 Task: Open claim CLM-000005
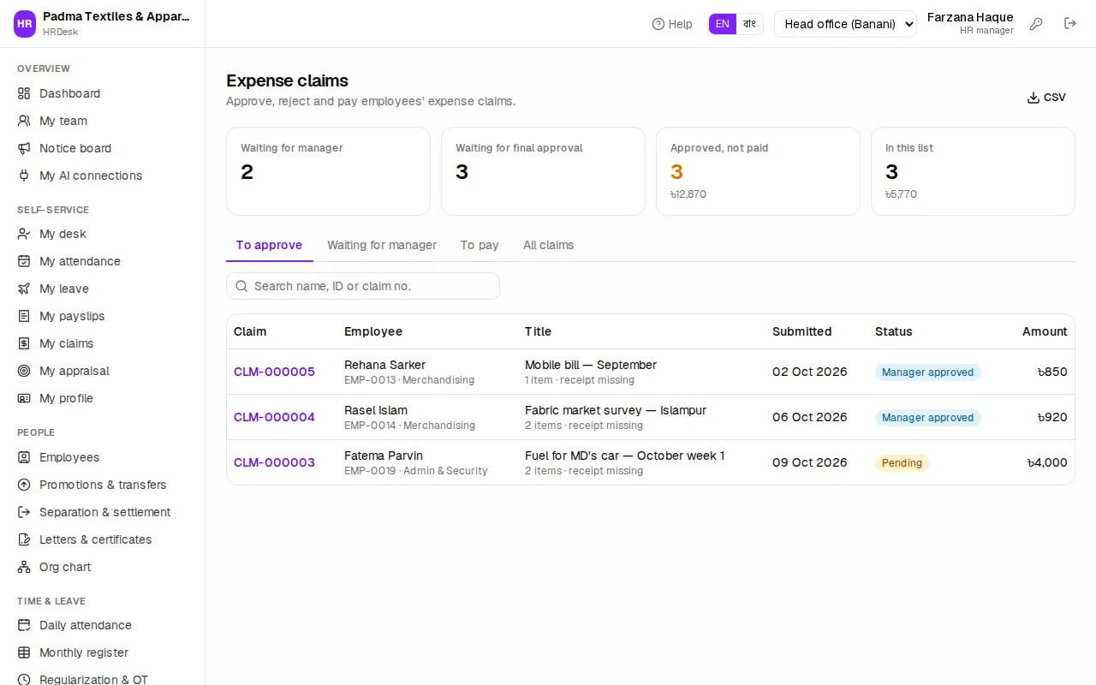point(274,372)
